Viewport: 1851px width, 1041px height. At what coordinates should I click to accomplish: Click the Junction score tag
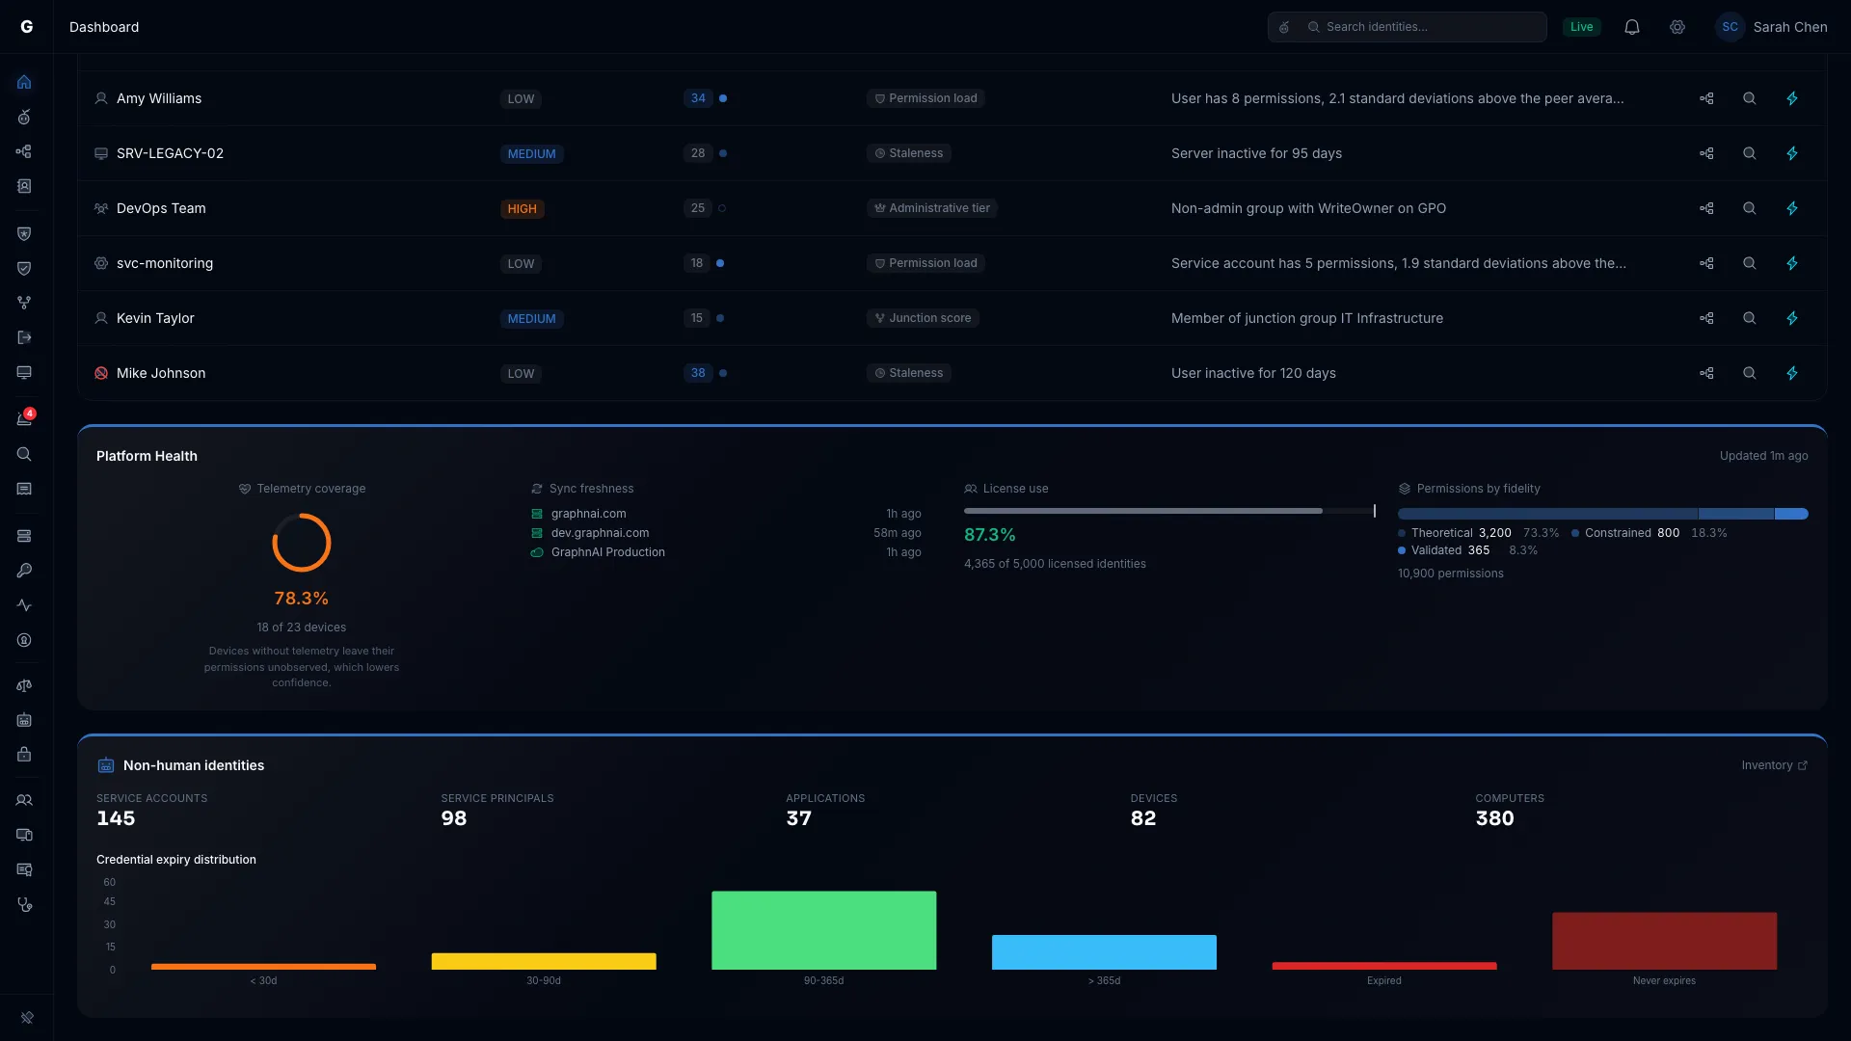click(x=923, y=318)
